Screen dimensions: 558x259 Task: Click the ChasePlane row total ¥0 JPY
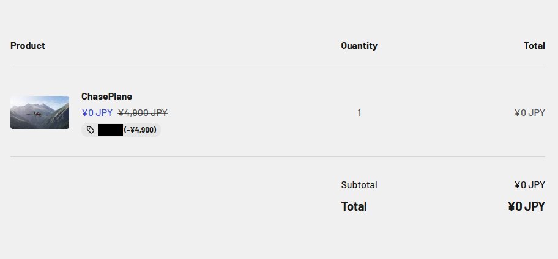coord(529,112)
